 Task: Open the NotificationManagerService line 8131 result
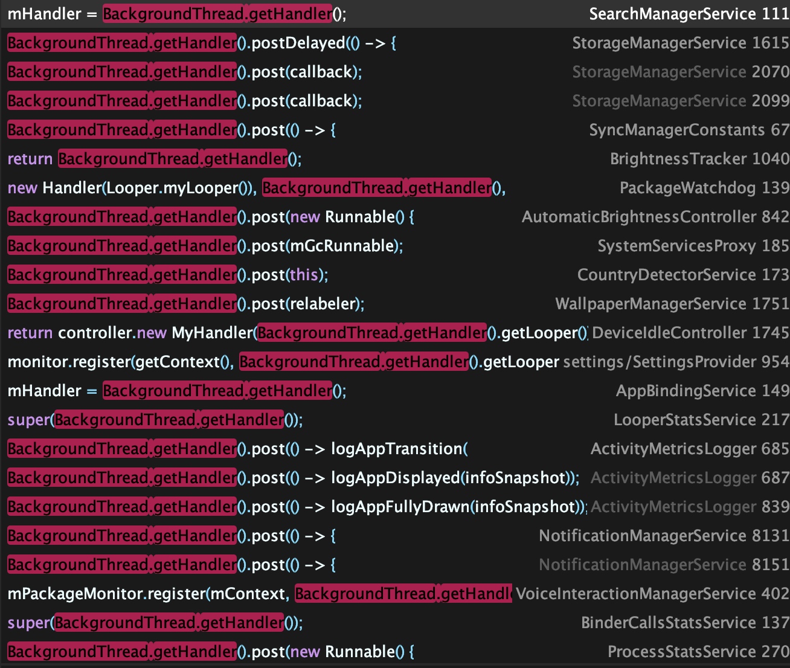395,536
